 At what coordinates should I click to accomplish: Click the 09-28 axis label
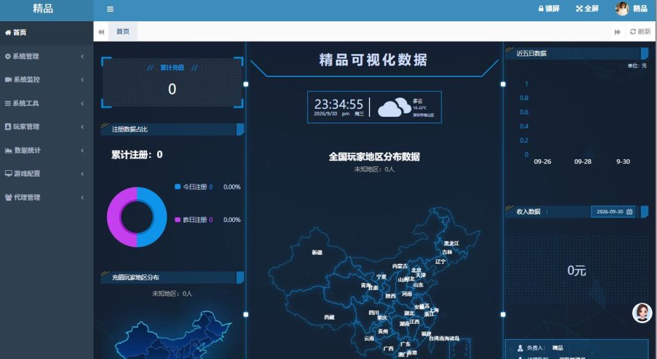[x=583, y=161]
